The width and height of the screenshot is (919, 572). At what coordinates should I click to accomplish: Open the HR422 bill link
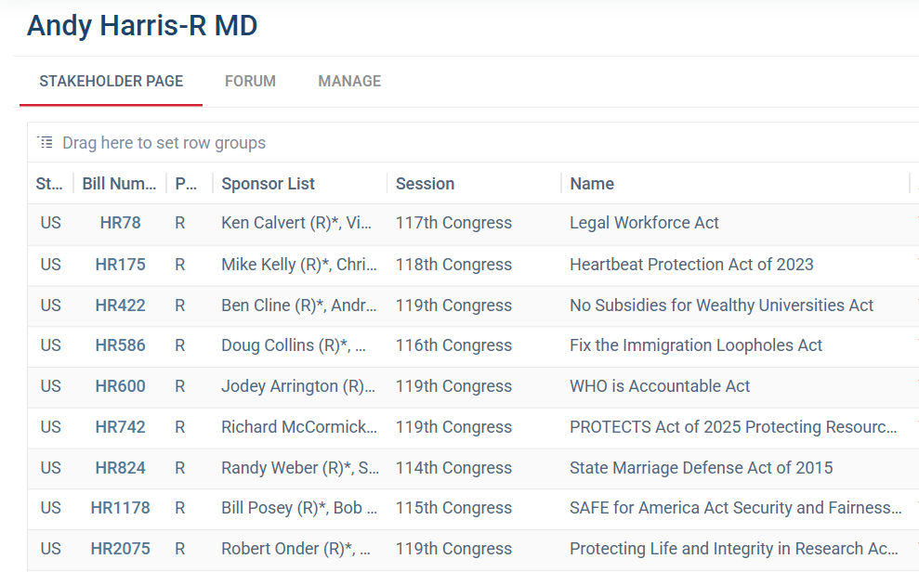point(120,305)
